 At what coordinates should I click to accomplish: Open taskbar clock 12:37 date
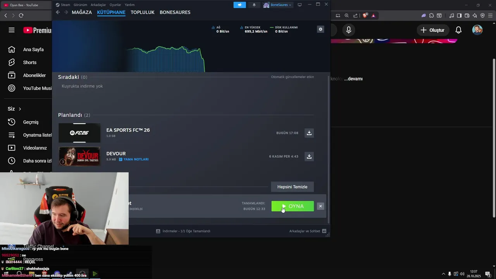(474, 274)
